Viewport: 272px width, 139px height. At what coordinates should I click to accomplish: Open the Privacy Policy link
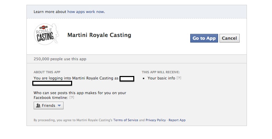click(x=156, y=120)
